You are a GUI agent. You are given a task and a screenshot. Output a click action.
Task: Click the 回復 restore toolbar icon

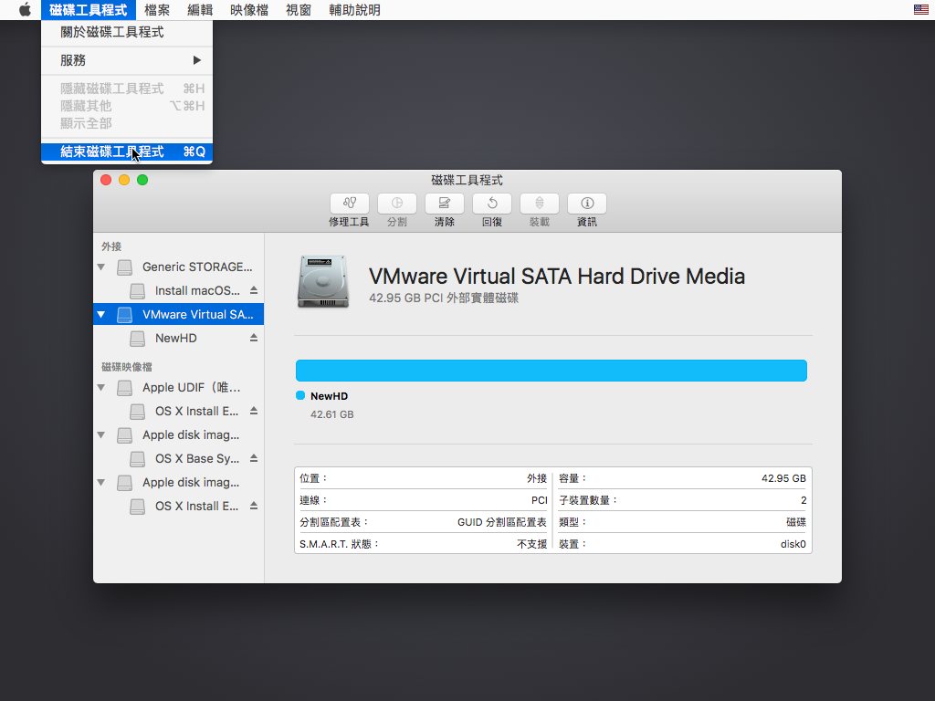tap(492, 204)
